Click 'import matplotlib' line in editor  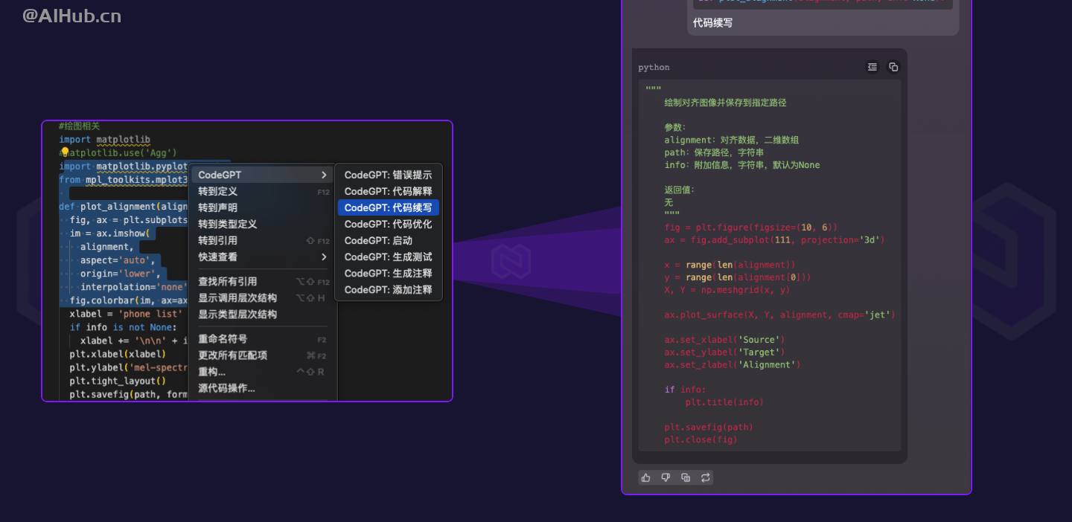coord(105,139)
